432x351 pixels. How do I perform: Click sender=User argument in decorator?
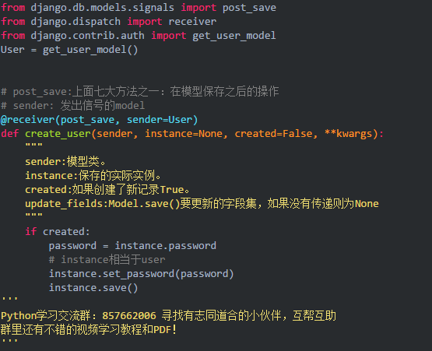[x=160, y=120]
